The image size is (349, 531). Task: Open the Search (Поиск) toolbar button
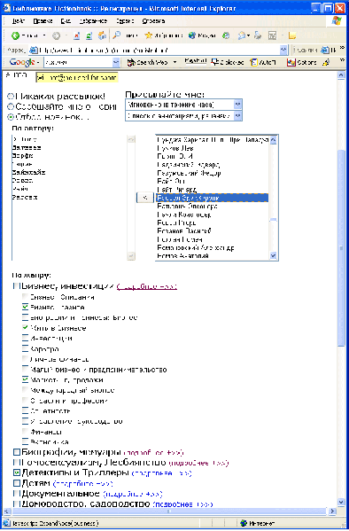125,35
